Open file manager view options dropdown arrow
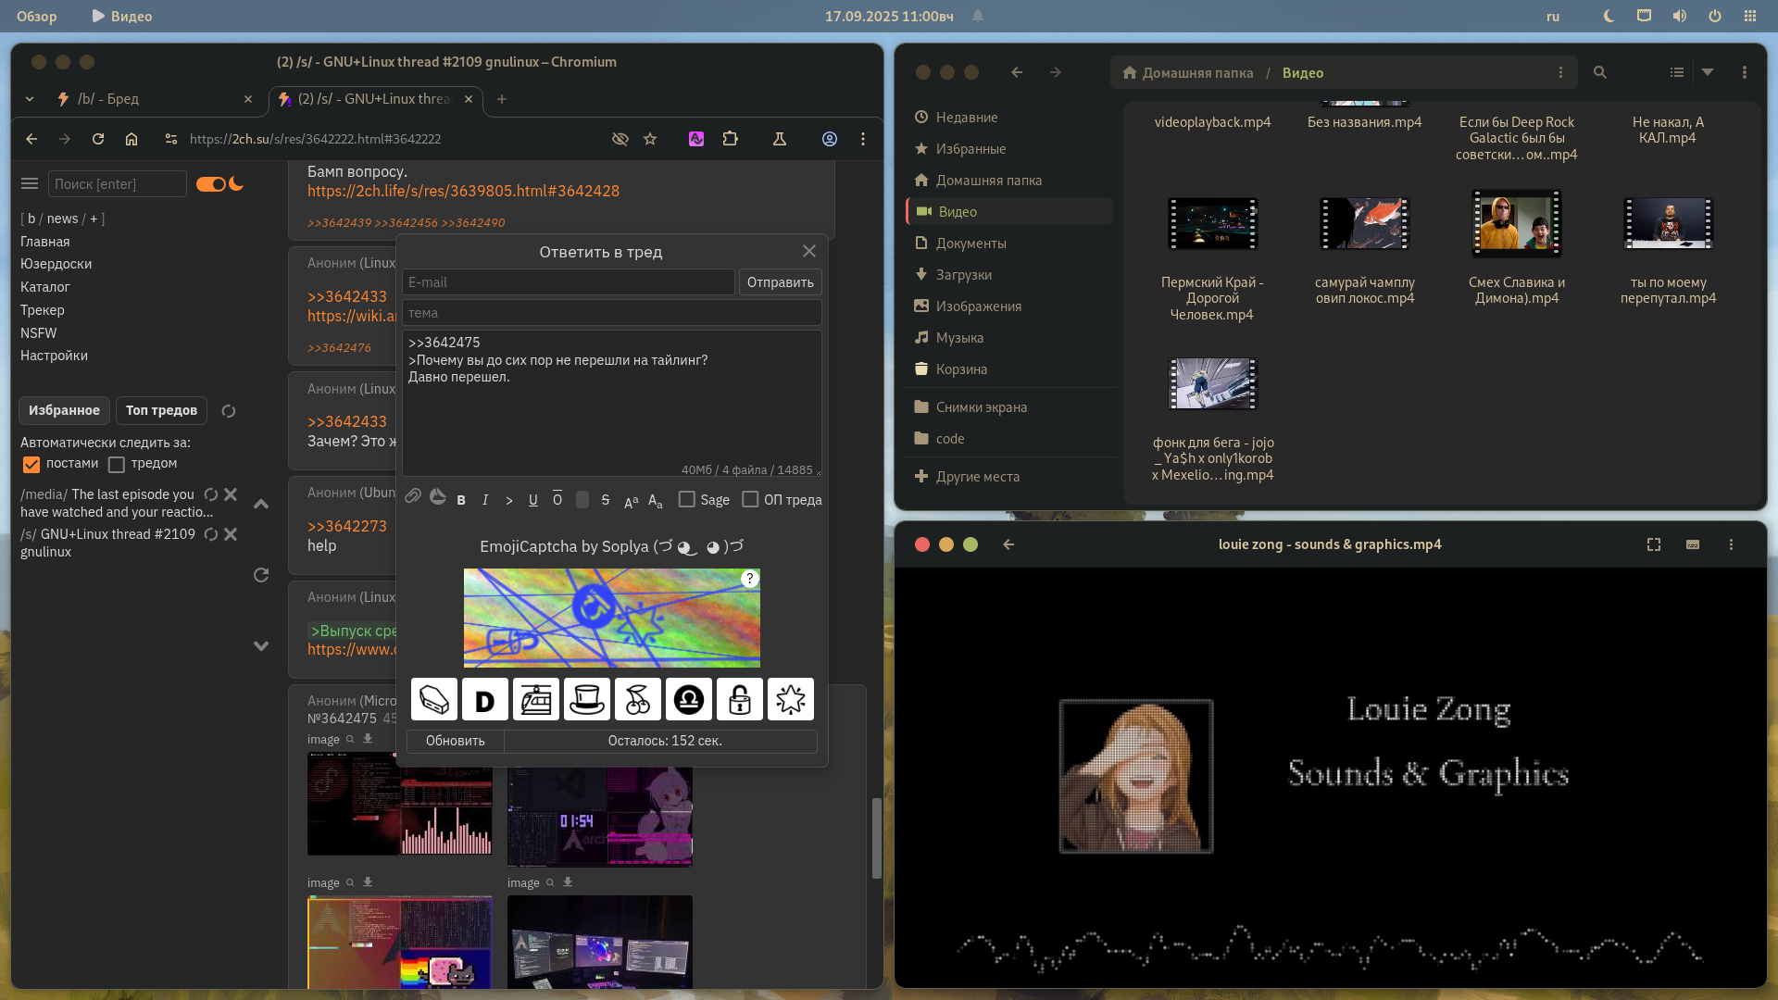 coord(1708,72)
